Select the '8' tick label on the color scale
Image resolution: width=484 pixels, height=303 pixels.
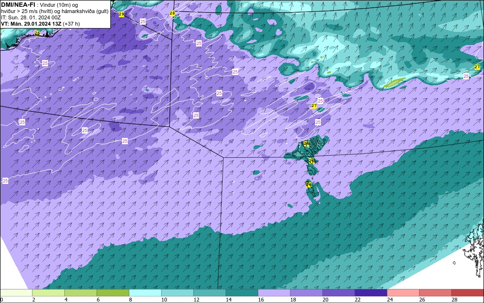coord(131,300)
